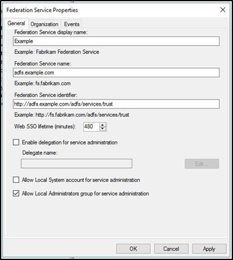Viewport: 233px width, 260px height.
Task: Increase Web SSO lifetime with up arrow
Action: click(103, 124)
